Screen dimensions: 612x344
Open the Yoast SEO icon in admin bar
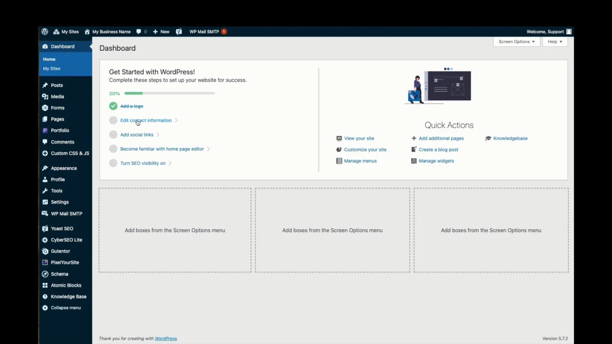pyautogui.click(x=179, y=32)
